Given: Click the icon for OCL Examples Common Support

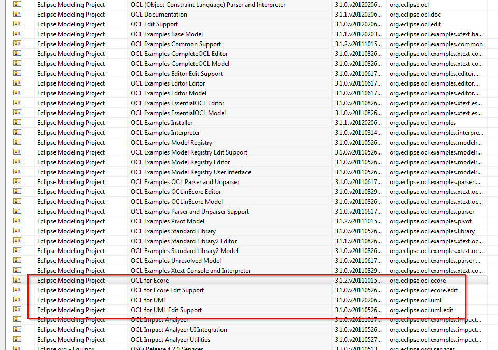Looking at the screenshot, I should [18, 44].
